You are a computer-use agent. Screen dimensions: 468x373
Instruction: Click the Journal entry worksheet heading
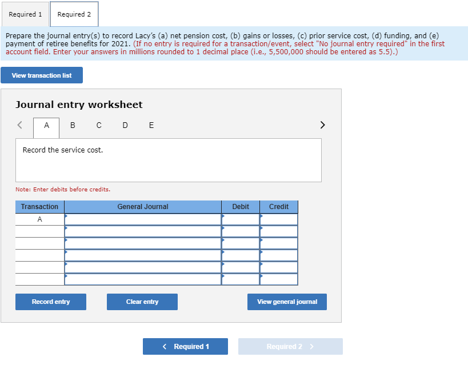pos(79,105)
